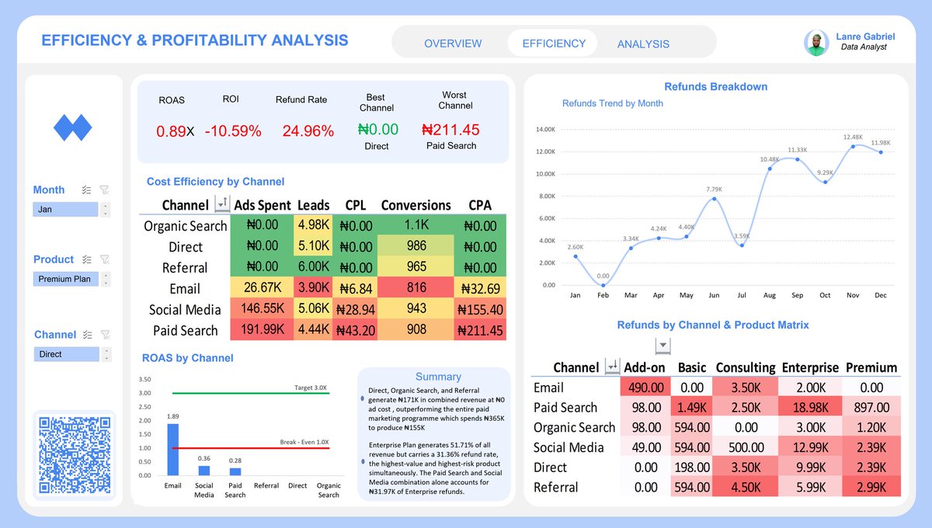Click the Summary panel heading

coord(438,377)
